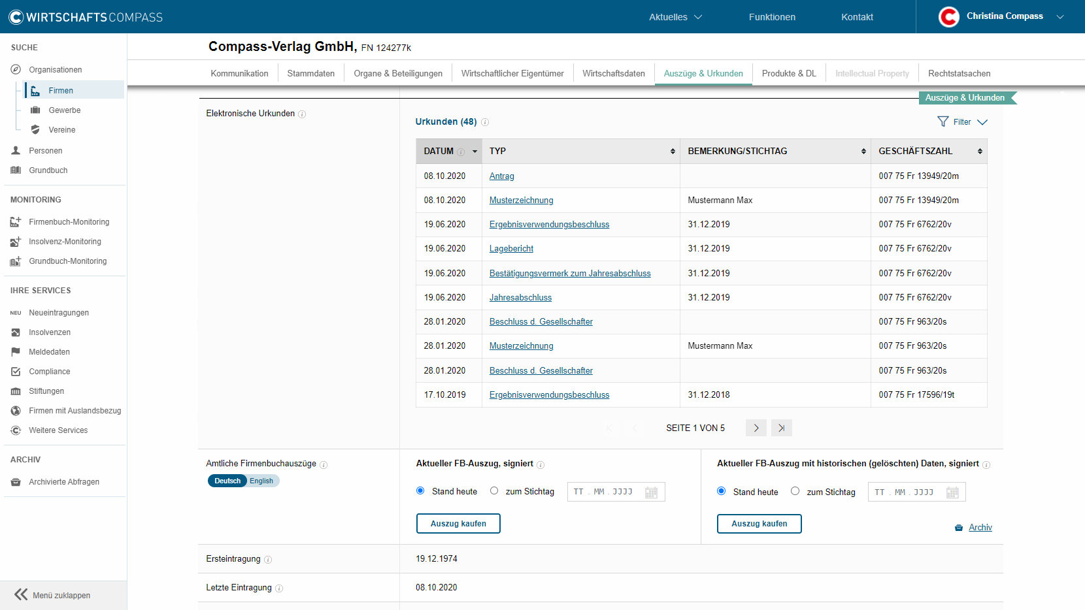
Task: Buy Aktueller FB-Auszug via Auszug kaufen
Action: coord(458,524)
